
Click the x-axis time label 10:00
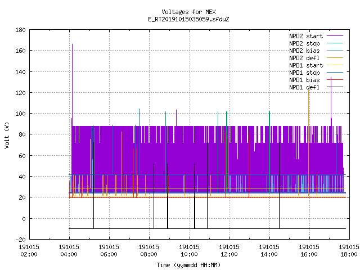(189, 254)
